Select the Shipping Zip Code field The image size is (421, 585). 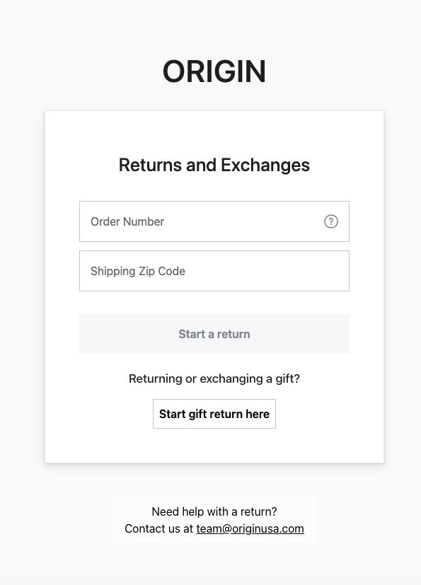tap(214, 271)
